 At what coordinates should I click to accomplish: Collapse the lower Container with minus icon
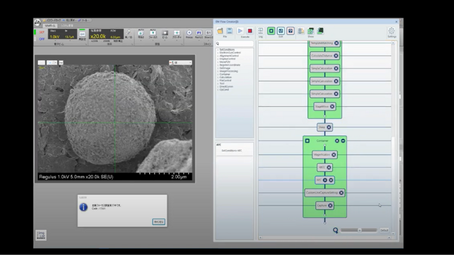click(343, 141)
